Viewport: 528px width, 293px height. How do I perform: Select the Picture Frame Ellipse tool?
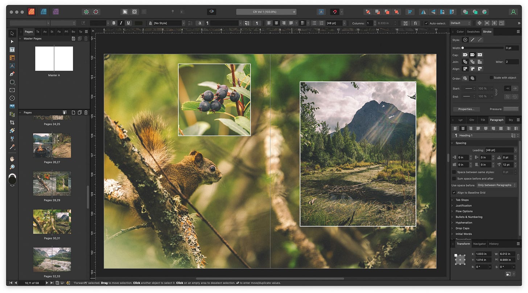coord(12,98)
